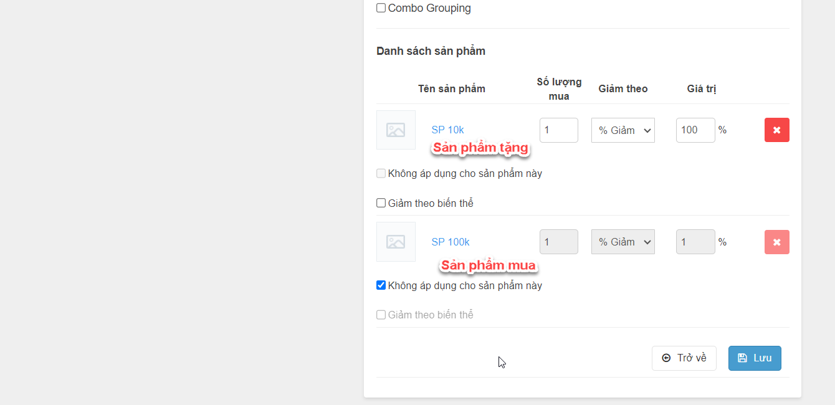Click the disabled delete icon for SP 100k
The width and height of the screenshot is (835, 405).
(776, 242)
